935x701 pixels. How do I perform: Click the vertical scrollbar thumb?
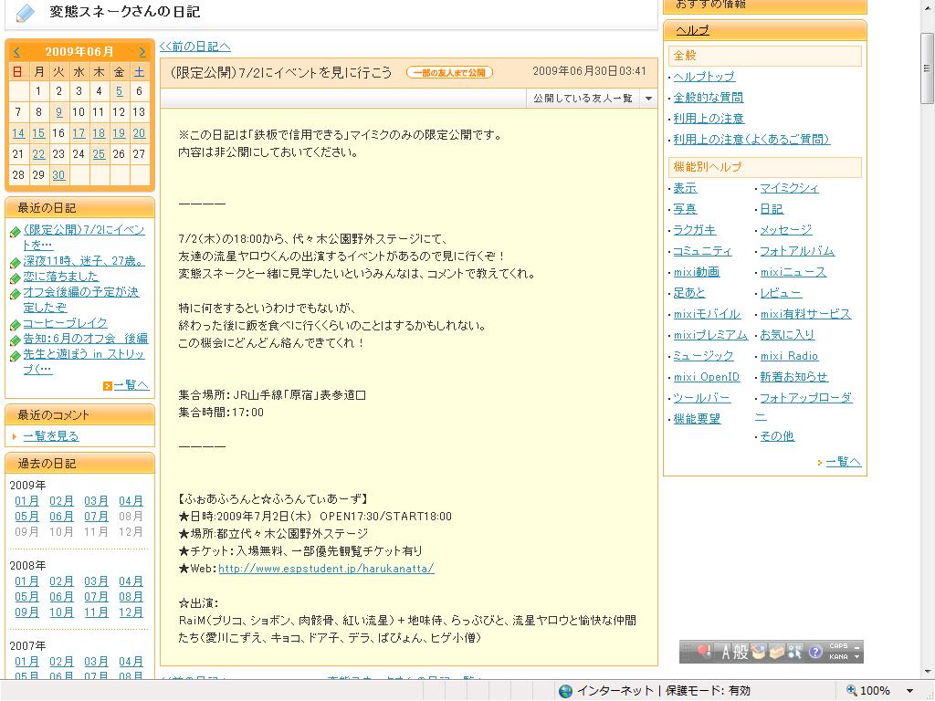[928, 68]
